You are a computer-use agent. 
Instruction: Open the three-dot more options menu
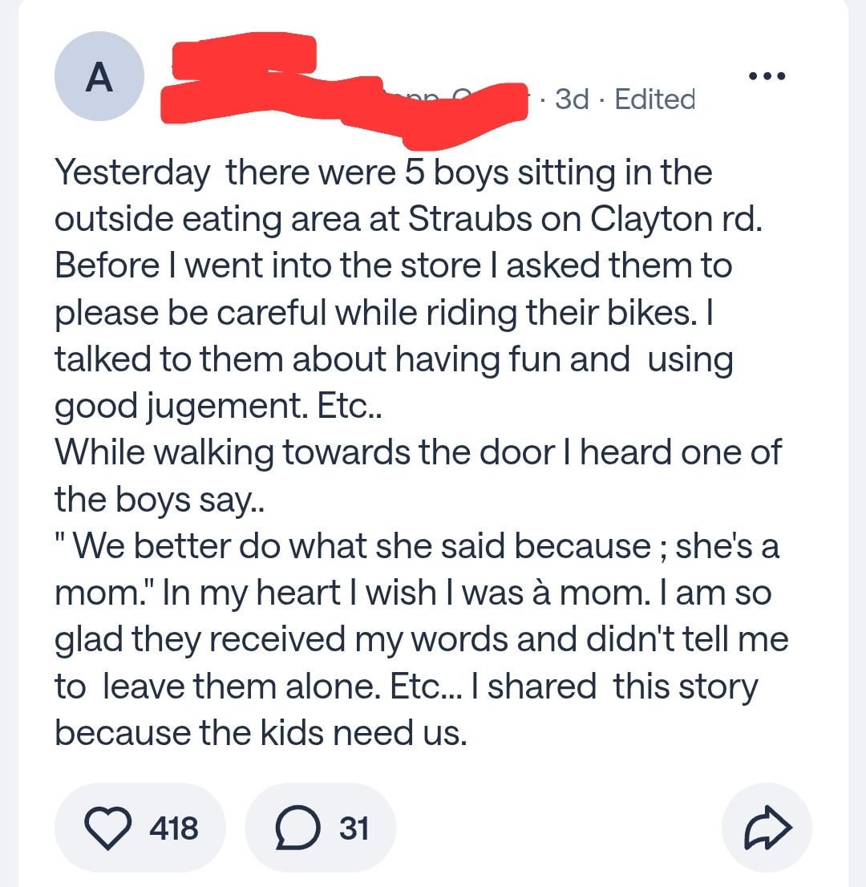click(766, 76)
